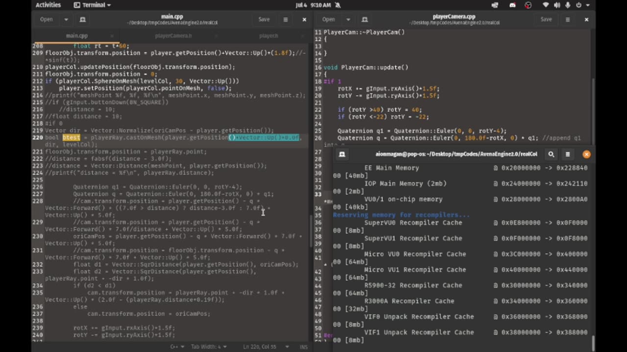Click 'else' keyword on line 236
This screenshot has width=627, height=352.
pyautogui.click(x=80, y=307)
